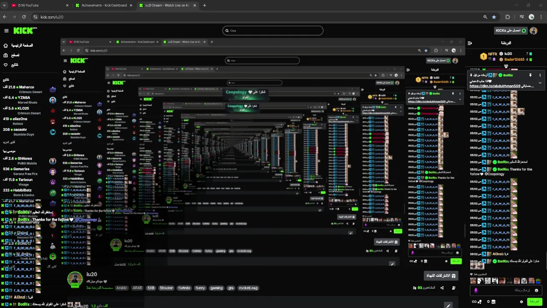Image resolution: width=547 pixels, height=308 pixels.
Task: Select the Pepe frog quick emote
Action: point(538,281)
